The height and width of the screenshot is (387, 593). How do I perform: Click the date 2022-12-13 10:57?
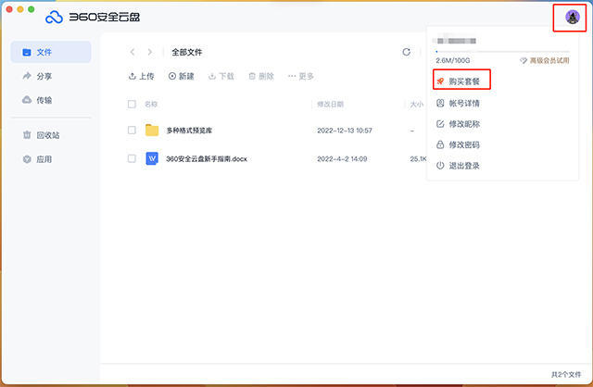[345, 131]
